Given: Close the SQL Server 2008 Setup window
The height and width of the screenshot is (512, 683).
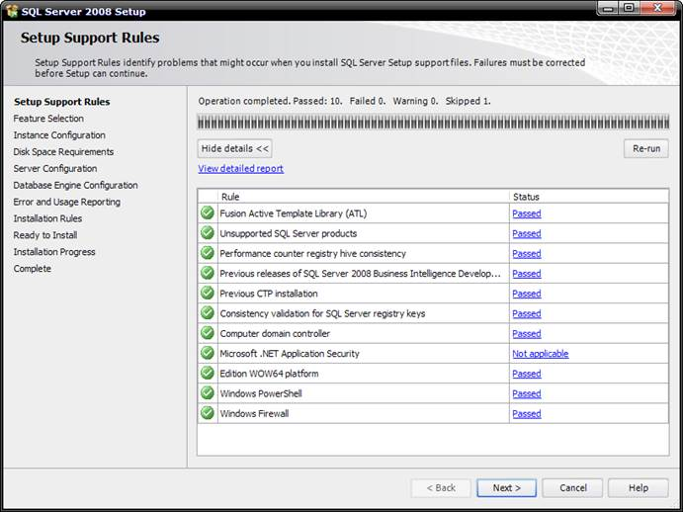Looking at the screenshot, I should (x=657, y=8).
